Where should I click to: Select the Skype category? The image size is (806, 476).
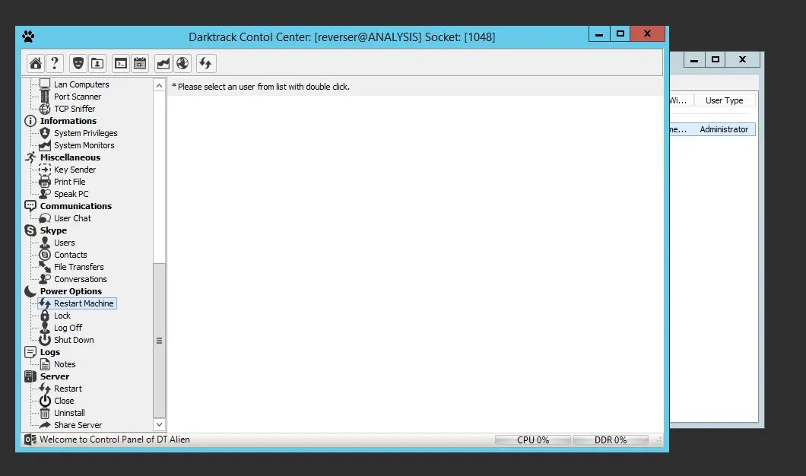[x=53, y=230]
